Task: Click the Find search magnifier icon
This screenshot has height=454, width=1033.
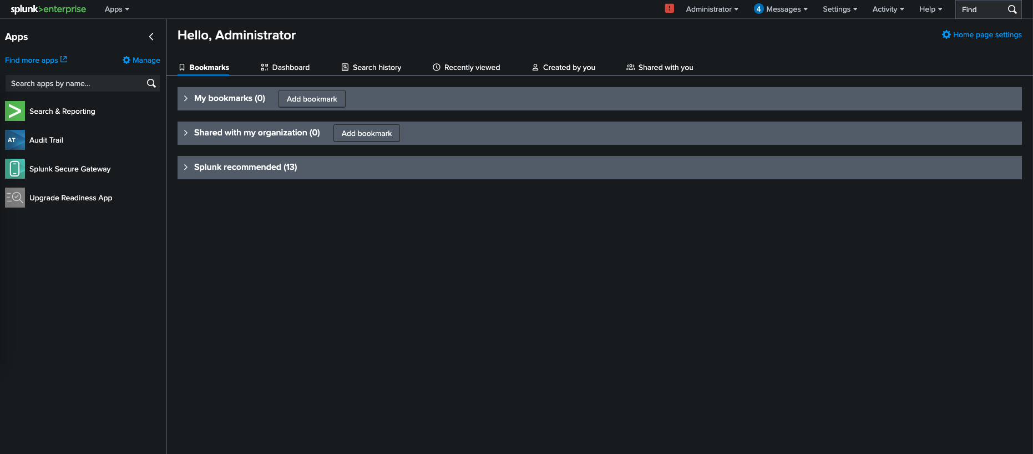Action: 1012,9
